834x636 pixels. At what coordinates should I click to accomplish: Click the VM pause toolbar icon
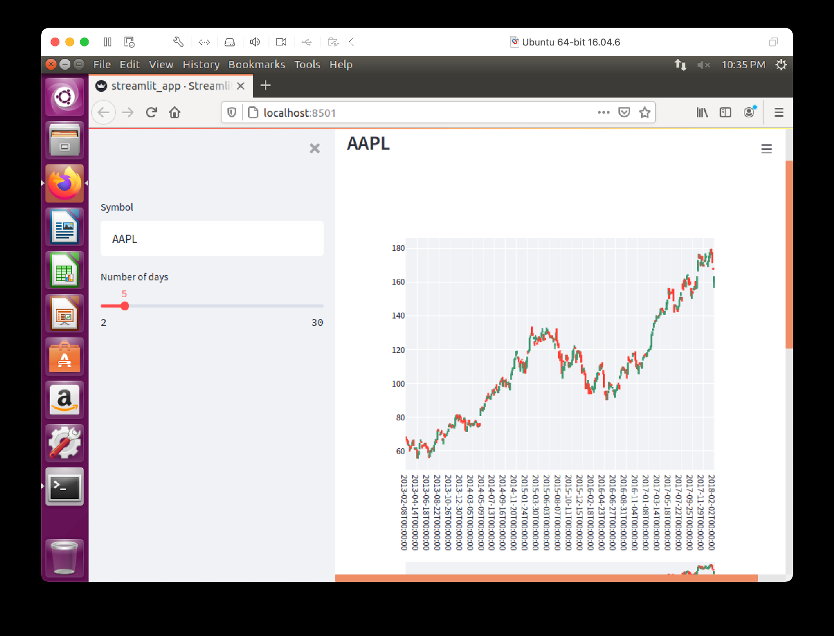(x=107, y=42)
